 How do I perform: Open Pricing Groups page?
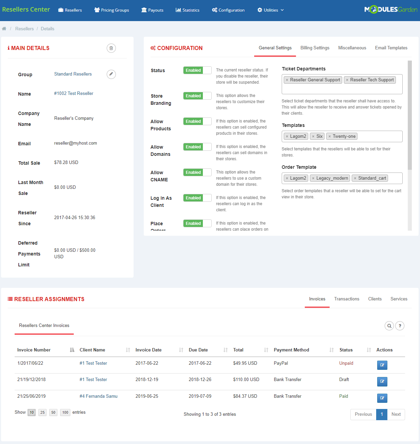point(111,10)
